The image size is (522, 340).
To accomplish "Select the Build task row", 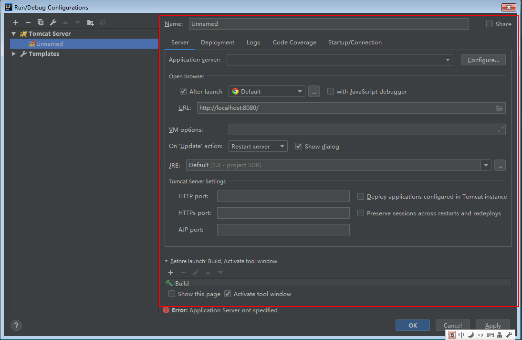I will tap(338, 283).
